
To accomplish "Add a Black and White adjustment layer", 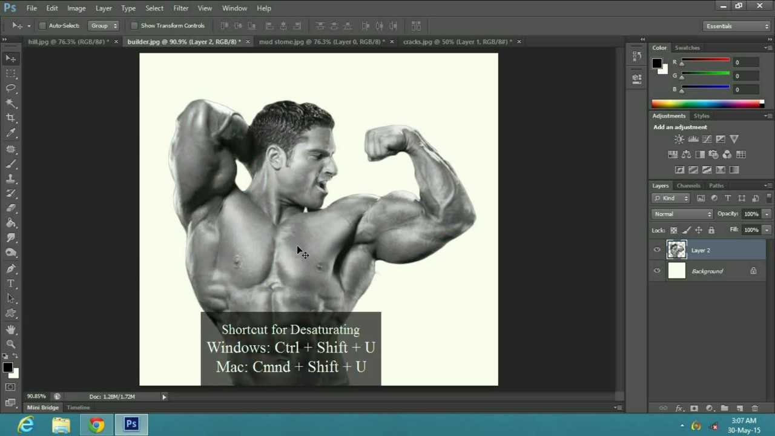I will tap(700, 154).
